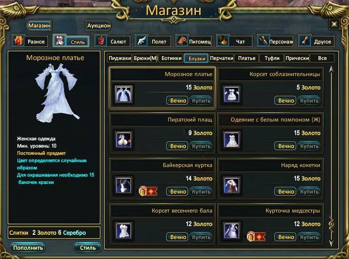The width and height of the screenshot is (349, 259).
Task: Open the Питомец pet category
Action: [193, 41]
